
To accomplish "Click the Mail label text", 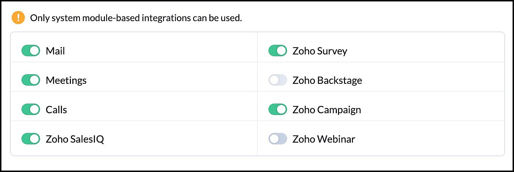I will (x=55, y=51).
